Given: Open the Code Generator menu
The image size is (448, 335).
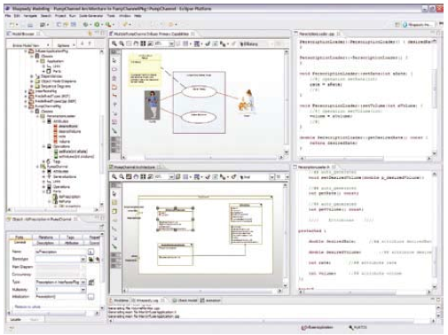Looking at the screenshot, I should (91, 16).
